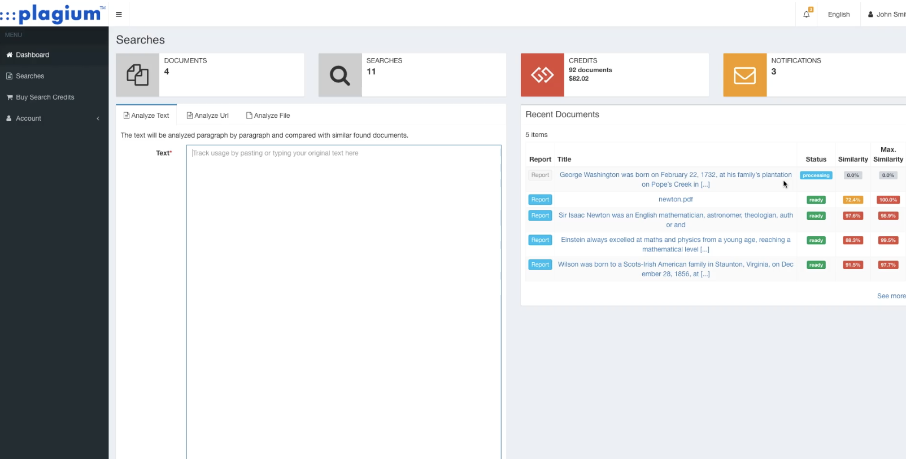This screenshot has height=459, width=906.
Task: Click the See more link
Action: click(891, 296)
